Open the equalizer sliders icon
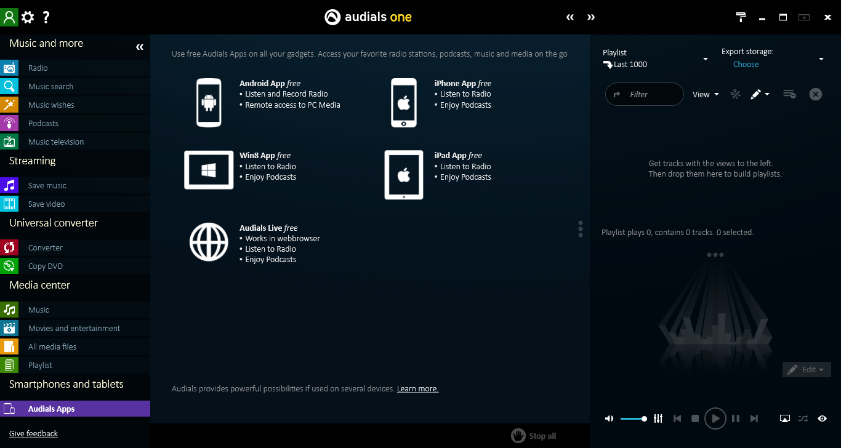 point(658,418)
